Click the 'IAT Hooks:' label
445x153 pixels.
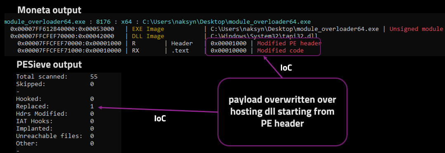34,121
